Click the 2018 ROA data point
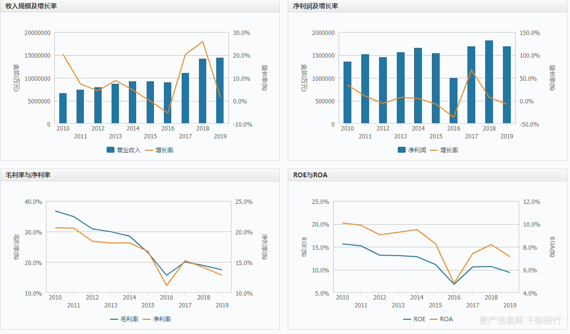The image size is (570, 334). tap(491, 244)
